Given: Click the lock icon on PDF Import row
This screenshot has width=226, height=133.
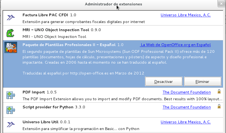Looking at the screenshot, I should 219,91.
